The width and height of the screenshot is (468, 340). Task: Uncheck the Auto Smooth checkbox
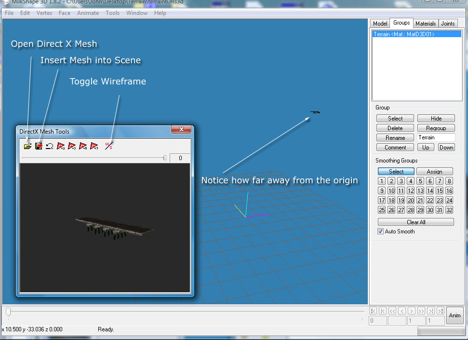click(380, 231)
